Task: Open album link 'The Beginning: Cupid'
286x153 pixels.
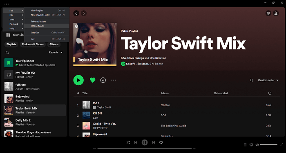Action: tap(174, 126)
